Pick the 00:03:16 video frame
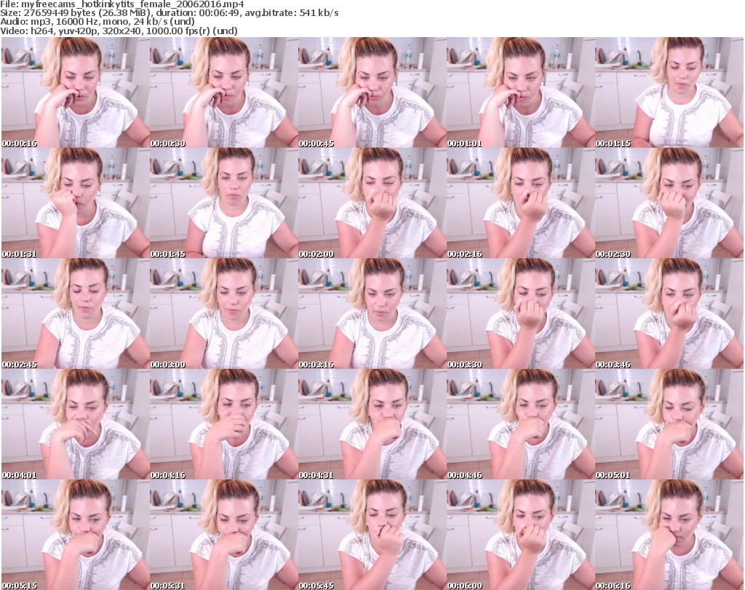Screen dimensions: 745x590 click(372, 314)
